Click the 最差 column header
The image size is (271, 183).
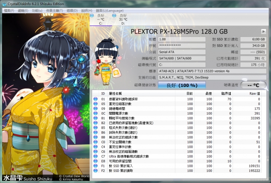click(204, 93)
